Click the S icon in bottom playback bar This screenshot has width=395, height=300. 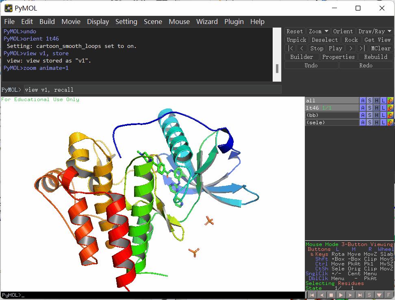point(369,295)
